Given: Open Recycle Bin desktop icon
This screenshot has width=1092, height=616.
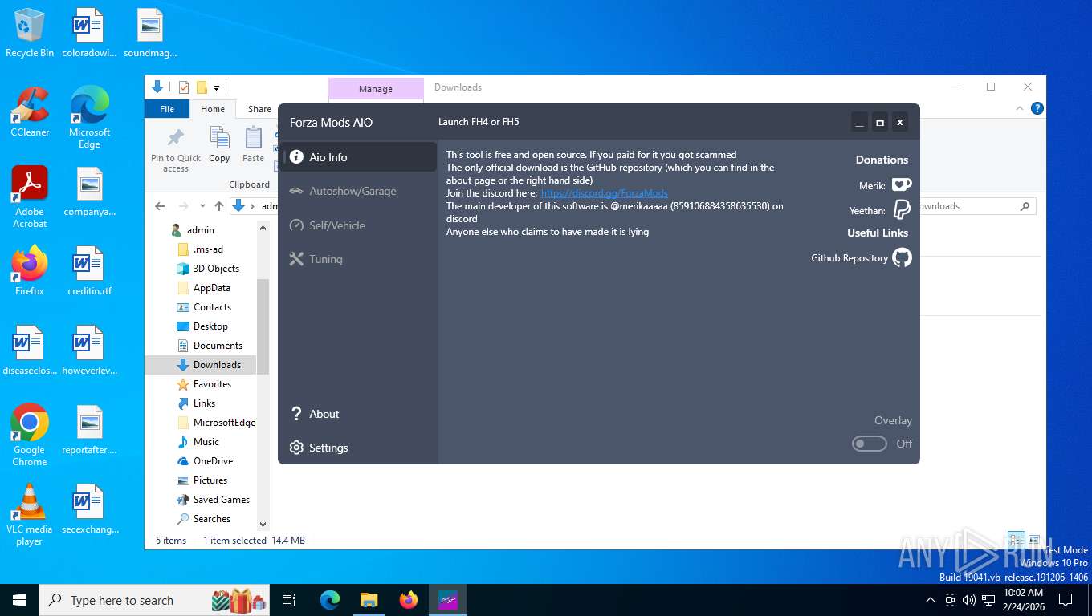Looking at the screenshot, I should [x=30, y=33].
